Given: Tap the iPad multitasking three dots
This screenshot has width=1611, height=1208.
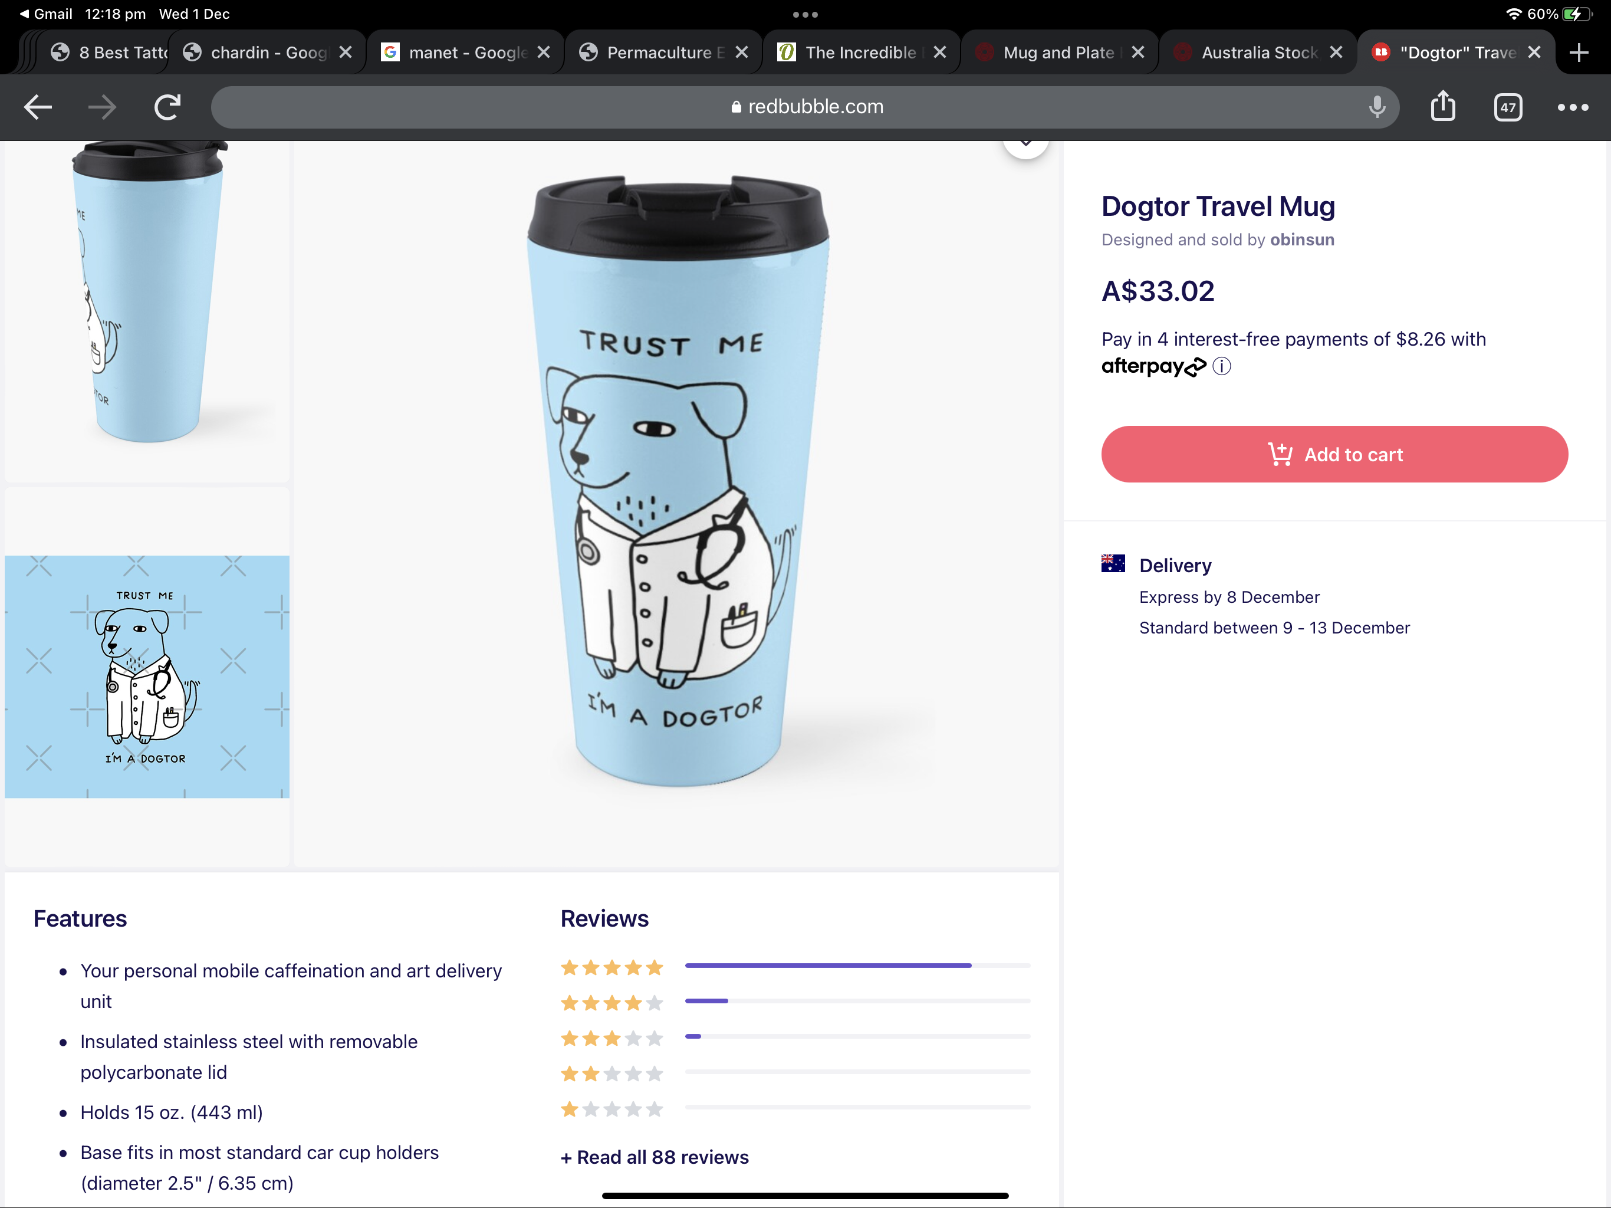Looking at the screenshot, I should click(805, 15).
